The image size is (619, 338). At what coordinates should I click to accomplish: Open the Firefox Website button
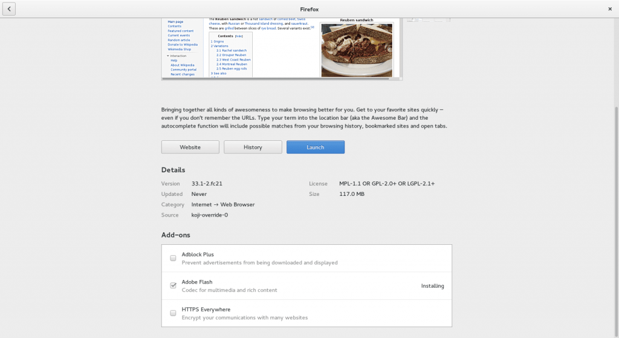[190, 147]
